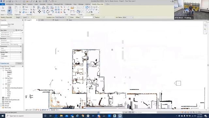Toggle Related to Mass checkbox

(x=11, y=36)
